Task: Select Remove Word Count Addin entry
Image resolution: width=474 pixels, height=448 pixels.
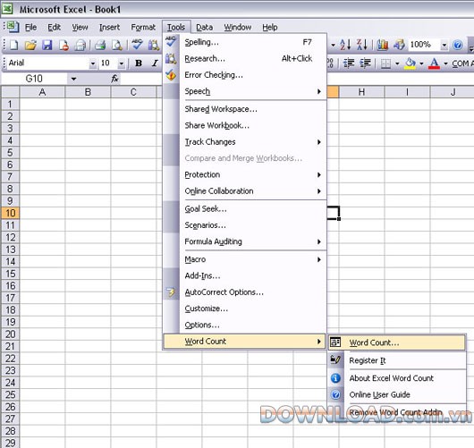Action: [x=397, y=412]
